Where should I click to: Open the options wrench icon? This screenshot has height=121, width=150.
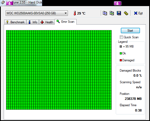[x=126, y=13]
